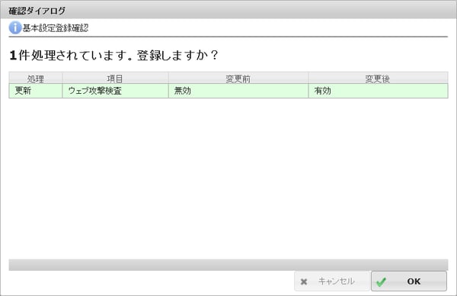This screenshot has height=296, width=457.
Task: Click the 処理 column header
Action: point(36,79)
